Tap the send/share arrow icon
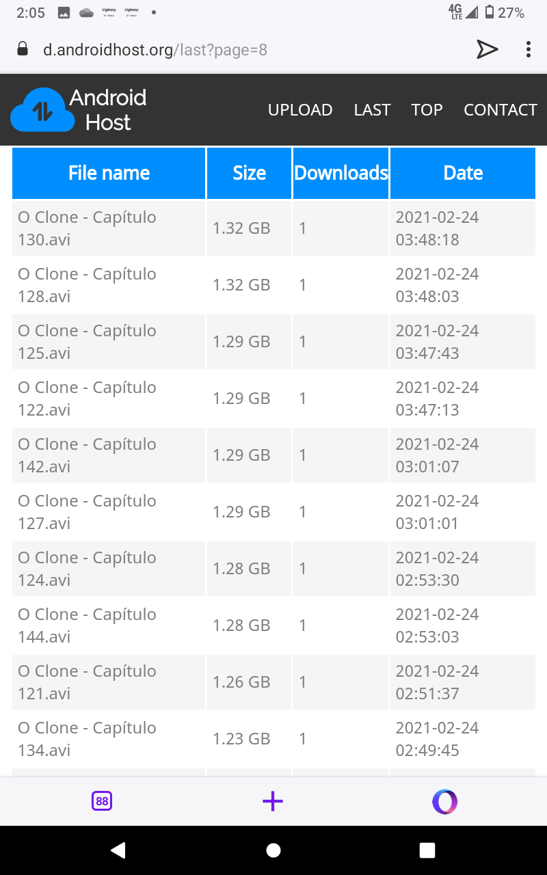The width and height of the screenshot is (547, 875). point(487,49)
